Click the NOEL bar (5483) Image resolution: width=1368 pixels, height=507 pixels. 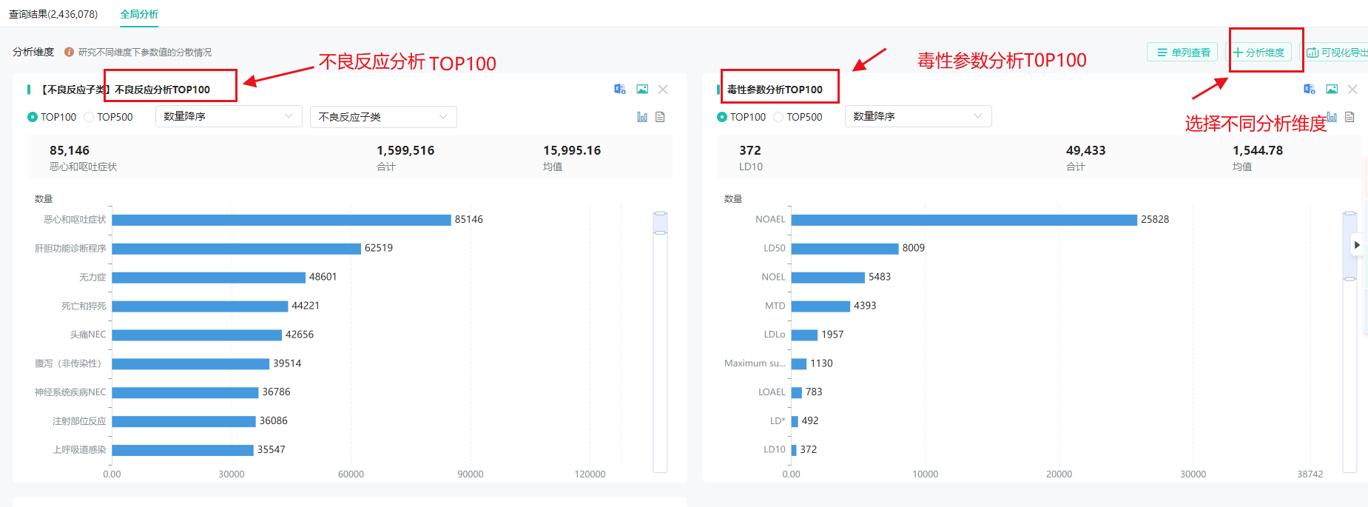[x=828, y=278]
